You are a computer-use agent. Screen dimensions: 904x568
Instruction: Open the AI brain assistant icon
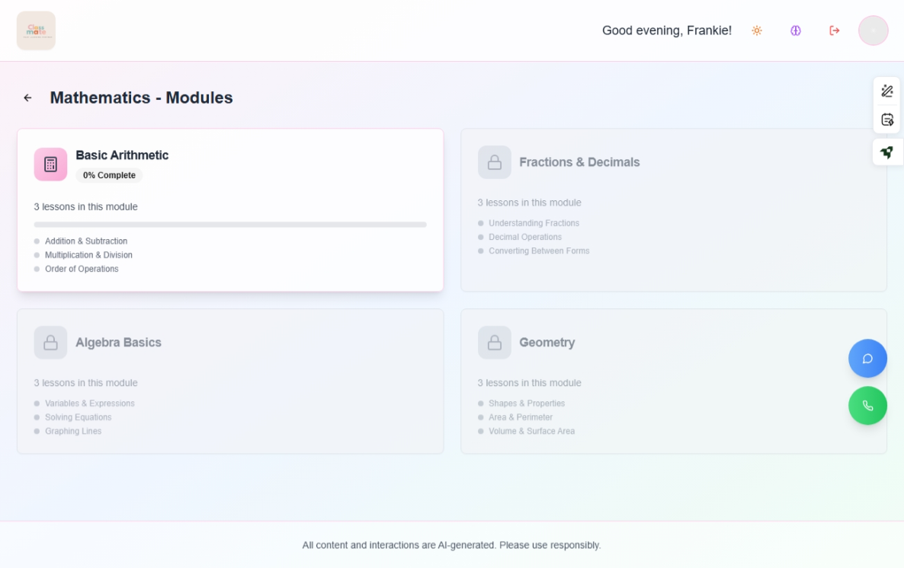click(x=795, y=30)
